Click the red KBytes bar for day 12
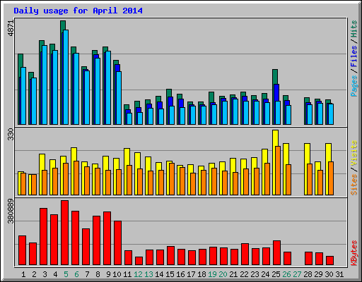The height and width of the screenshot is (282, 362). [139, 261]
